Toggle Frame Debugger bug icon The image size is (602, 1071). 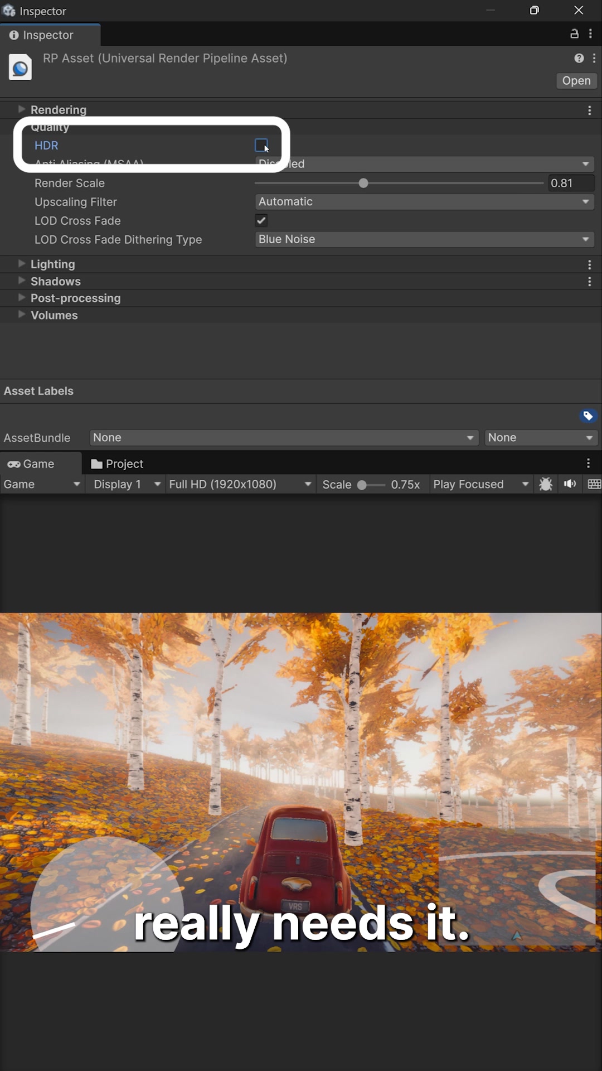pyautogui.click(x=546, y=484)
